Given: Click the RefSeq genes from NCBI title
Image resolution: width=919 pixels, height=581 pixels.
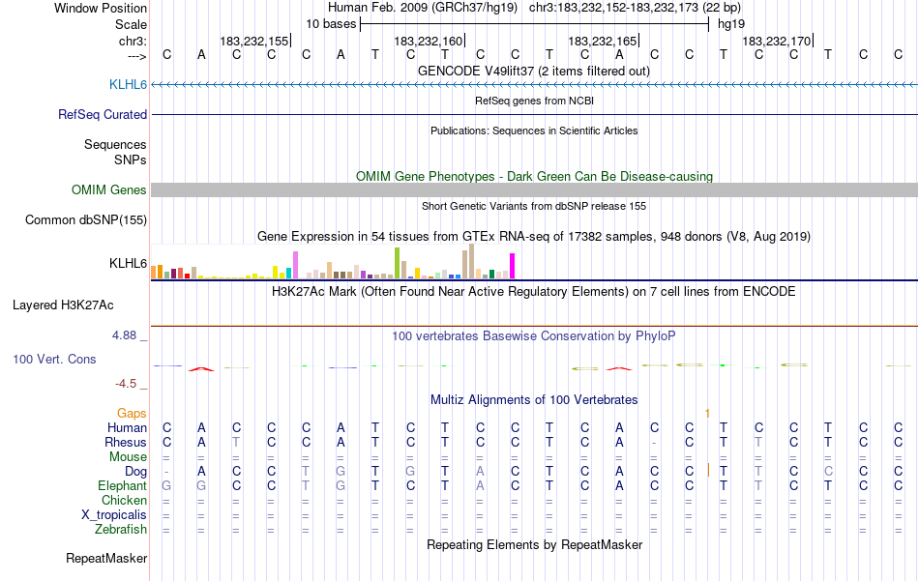Looking at the screenshot, I should (535, 101).
